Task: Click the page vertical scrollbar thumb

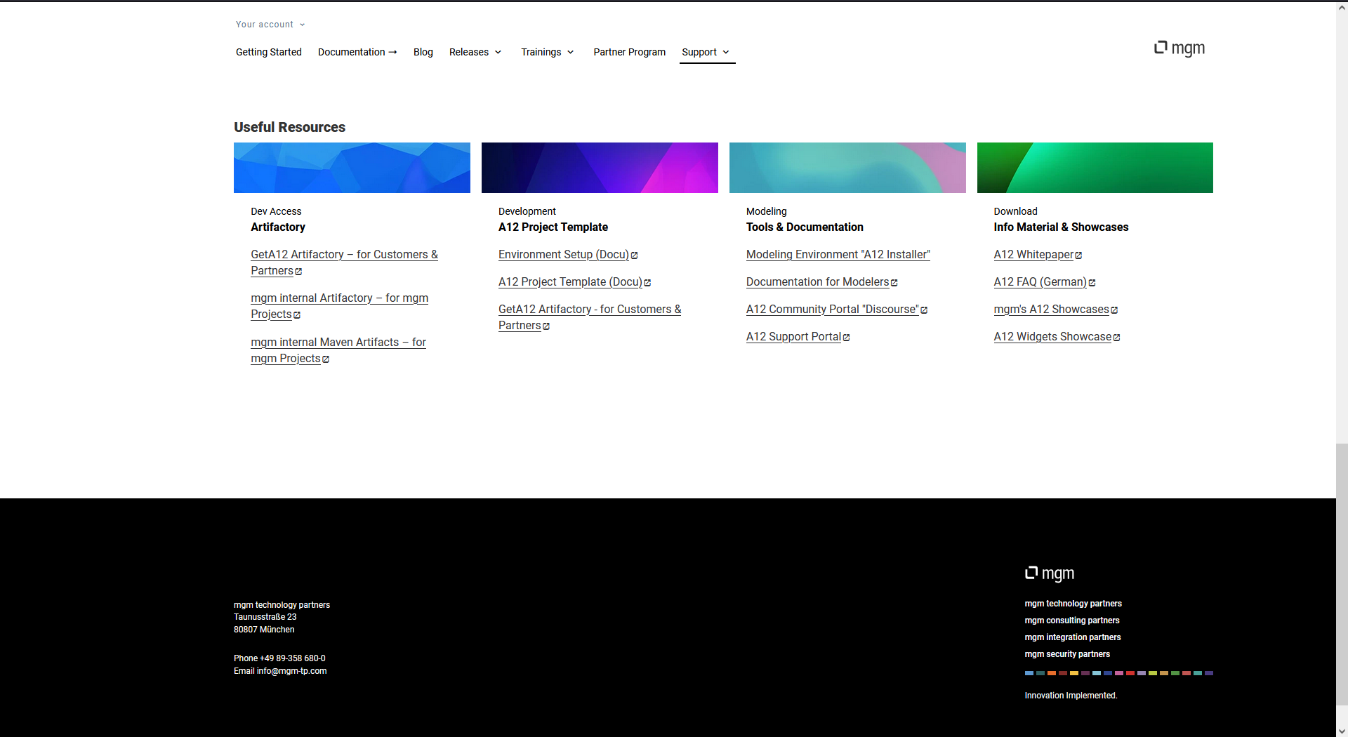Action: 1342,574
